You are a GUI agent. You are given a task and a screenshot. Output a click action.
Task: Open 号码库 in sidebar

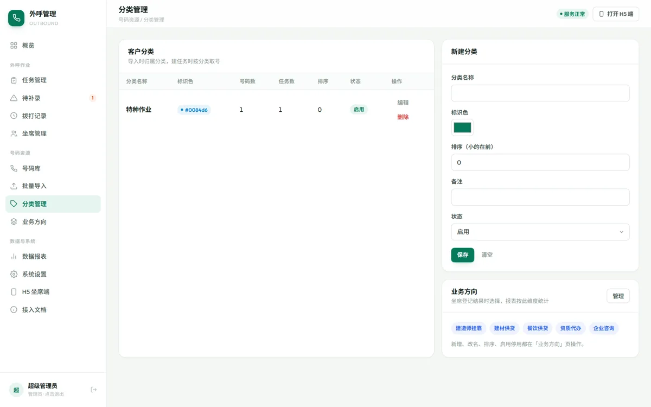coord(53,168)
